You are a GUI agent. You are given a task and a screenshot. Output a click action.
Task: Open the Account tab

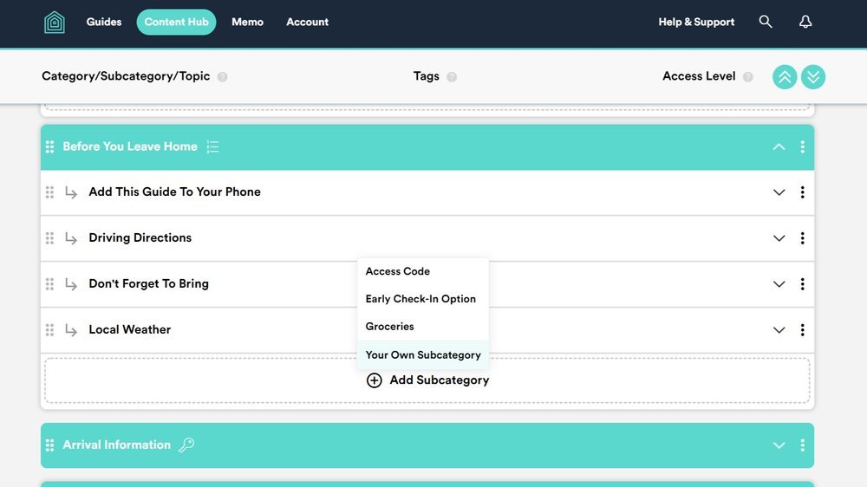pyautogui.click(x=307, y=23)
